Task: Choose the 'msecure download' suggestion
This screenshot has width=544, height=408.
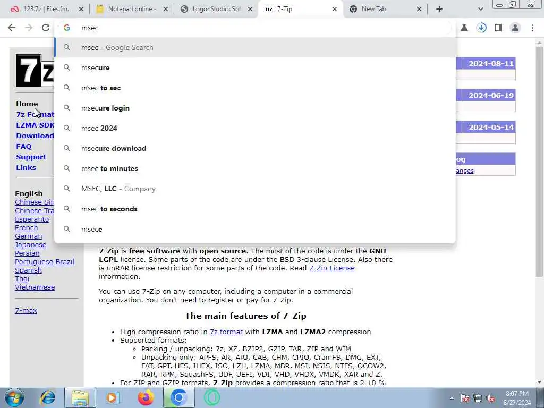Action: [255, 148]
